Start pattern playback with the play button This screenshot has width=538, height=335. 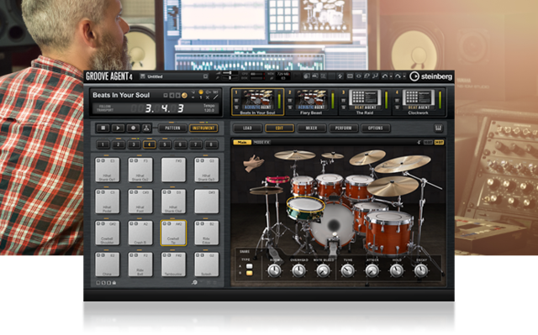118,128
